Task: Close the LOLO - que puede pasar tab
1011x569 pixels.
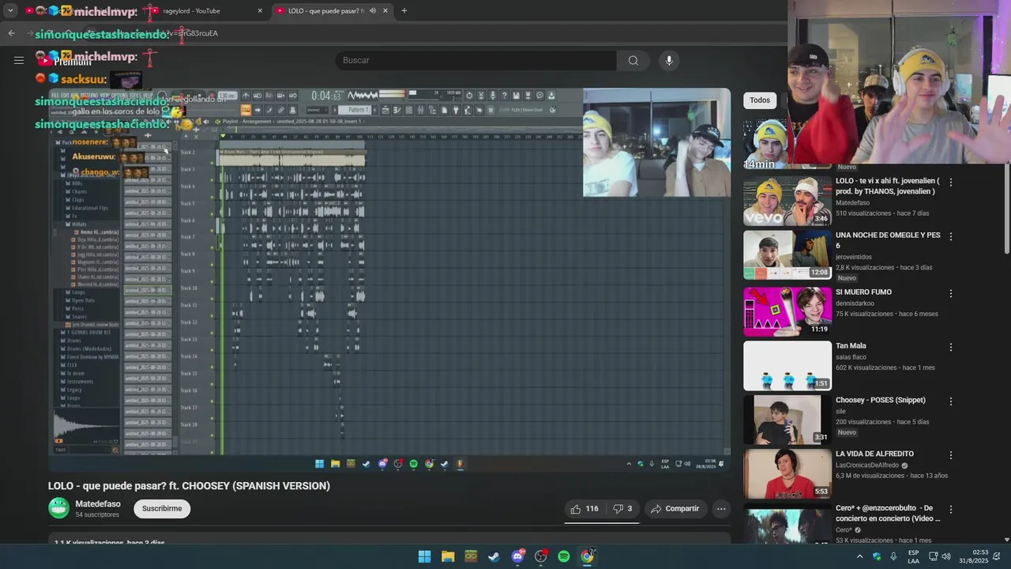Action: point(385,11)
